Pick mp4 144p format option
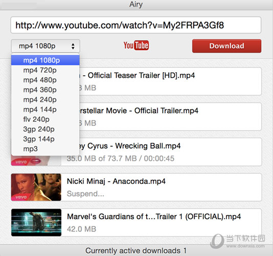 (x=45, y=110)
